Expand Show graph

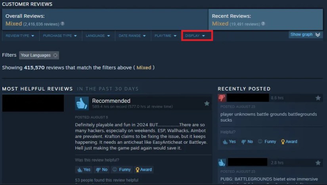305,35
